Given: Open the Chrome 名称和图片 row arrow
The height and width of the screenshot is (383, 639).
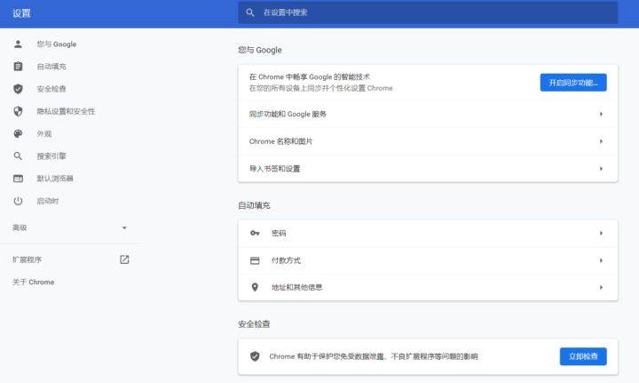Looking at the screenshot, I should [601, 141].
